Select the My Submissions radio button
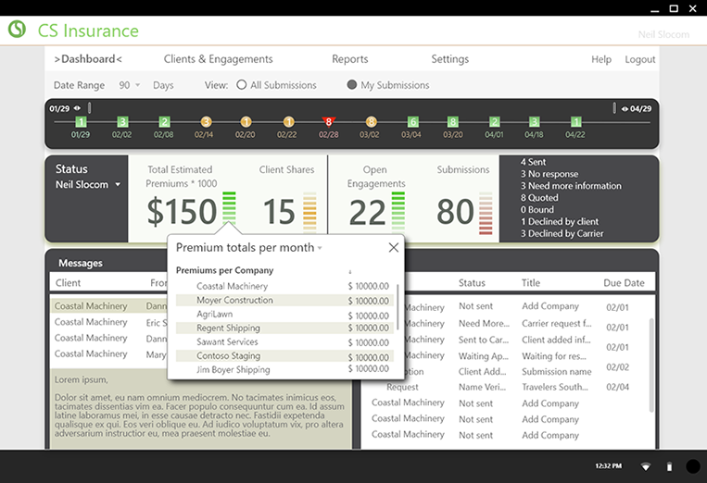The image size is (707, 483). click(352, 85)
